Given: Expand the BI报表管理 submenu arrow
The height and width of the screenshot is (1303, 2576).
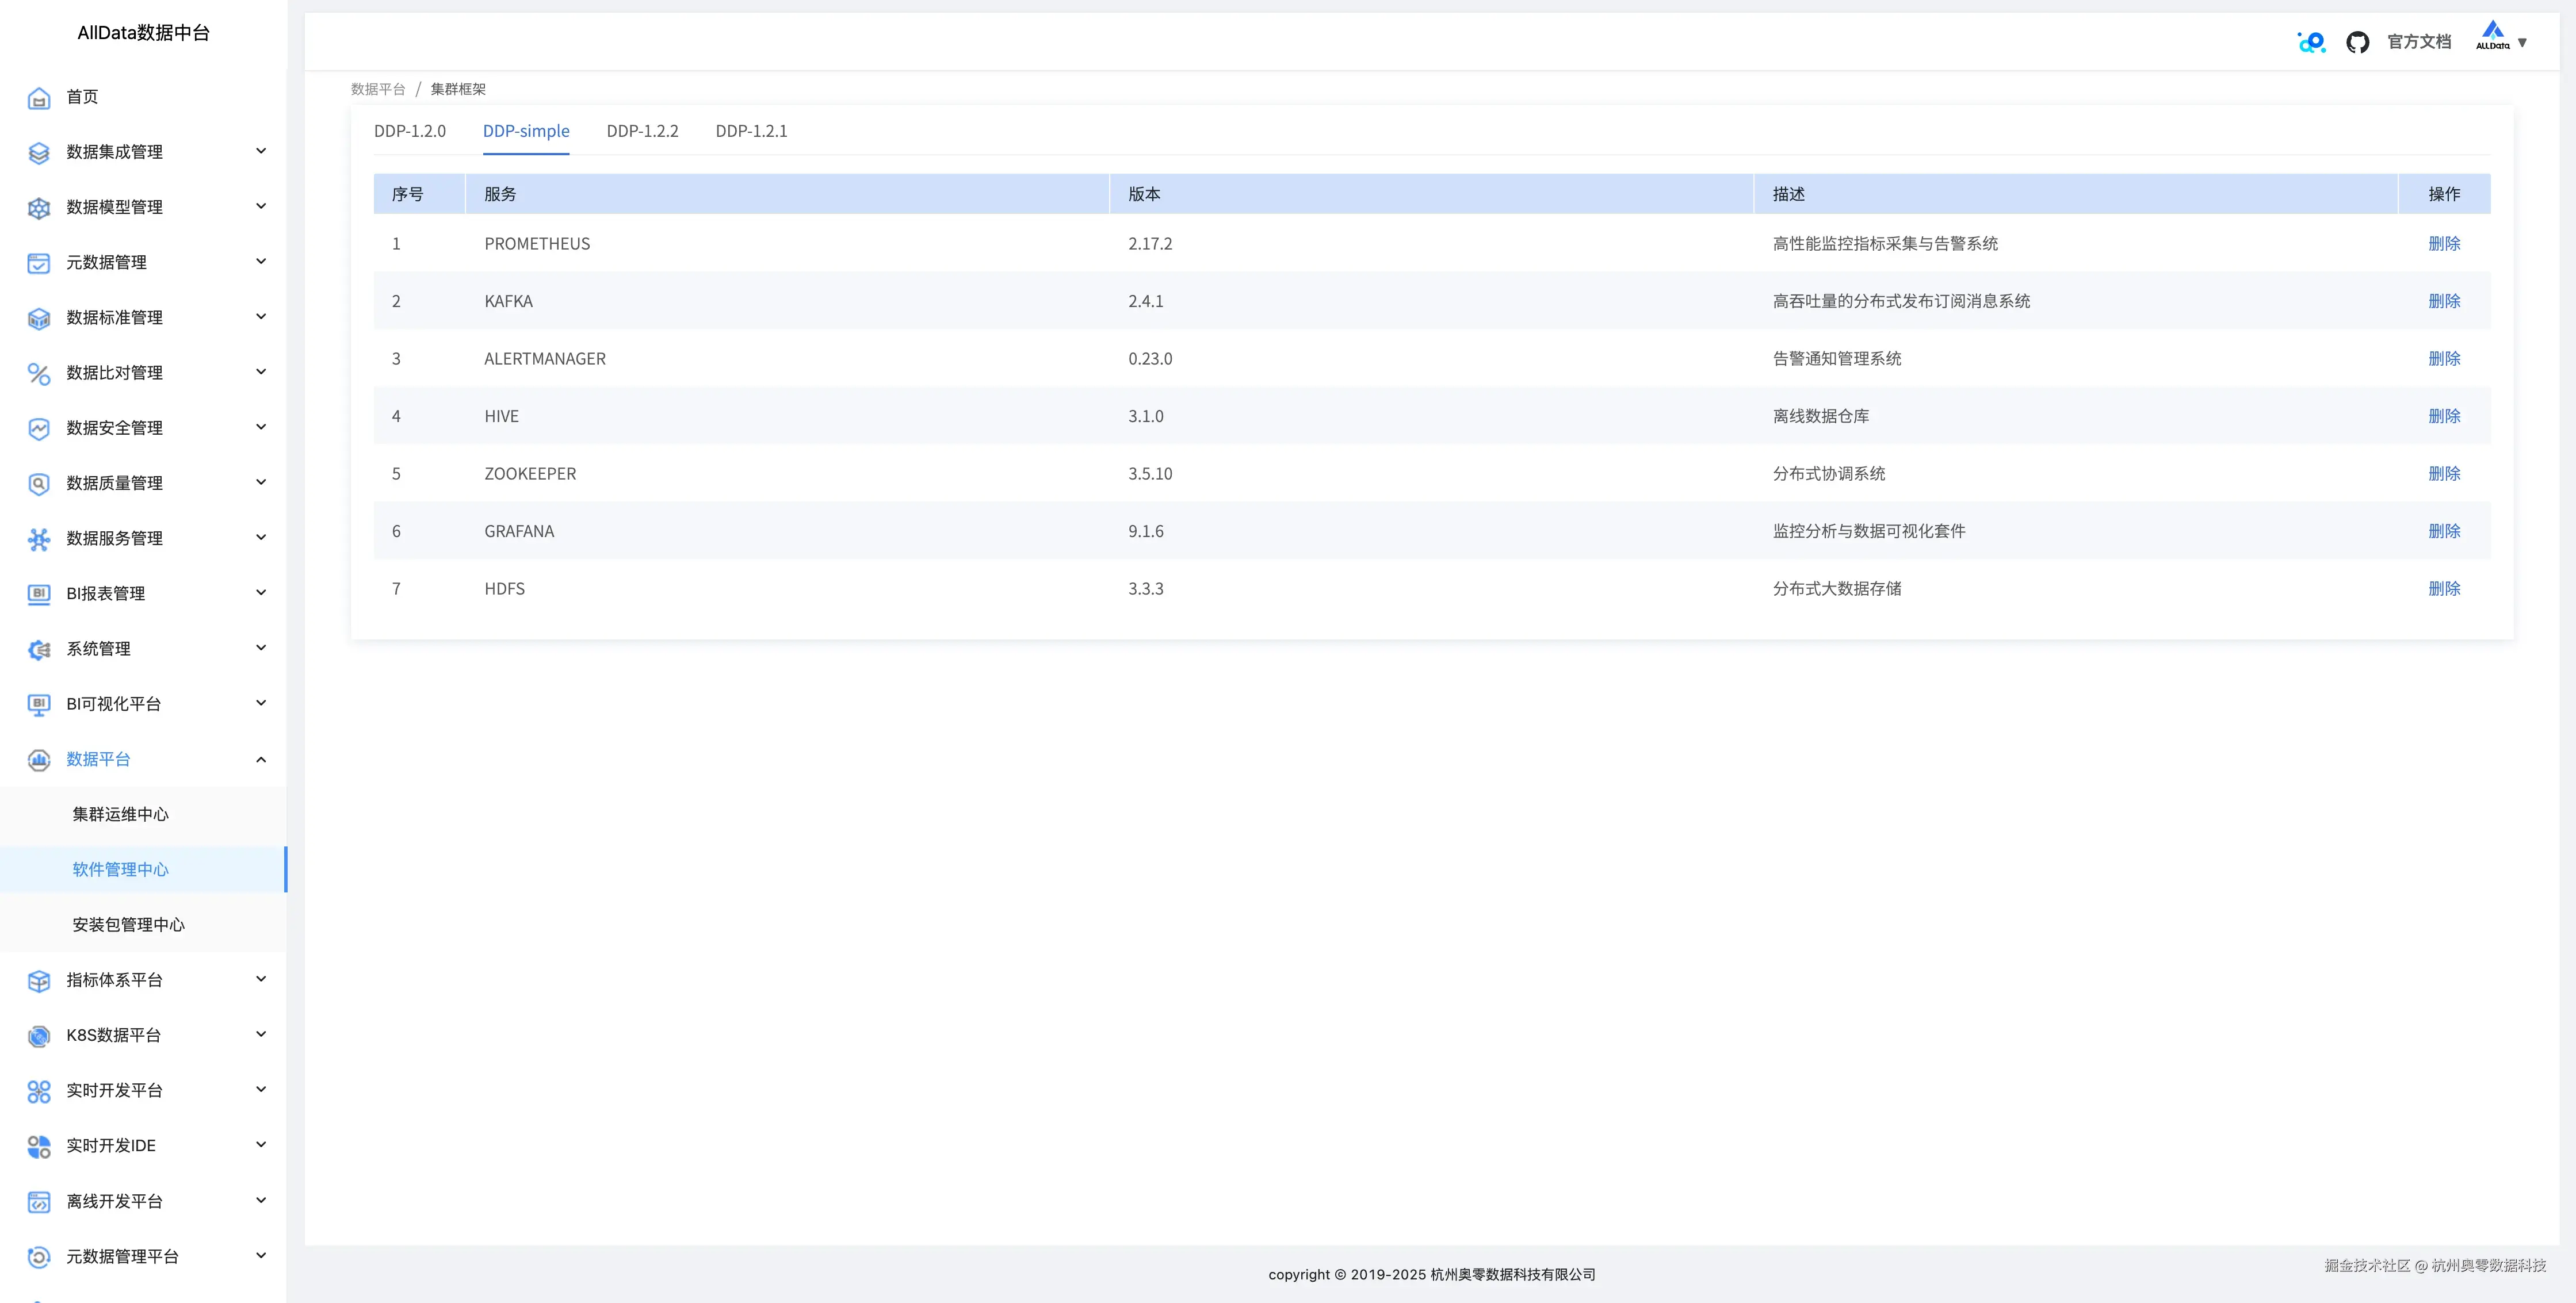Looking at the screenshot, I should [261, 593].
